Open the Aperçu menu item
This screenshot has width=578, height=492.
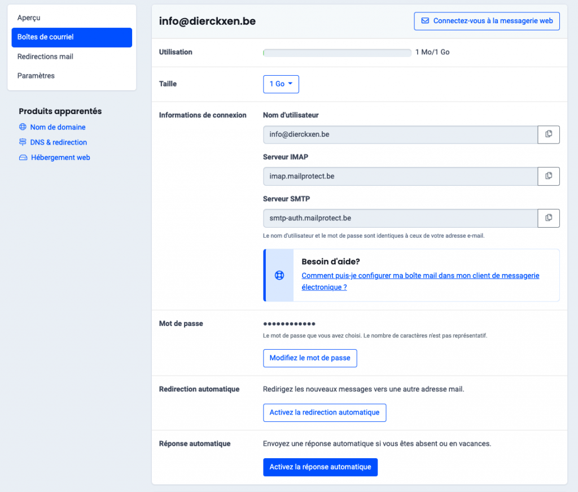tap(29, 18)
